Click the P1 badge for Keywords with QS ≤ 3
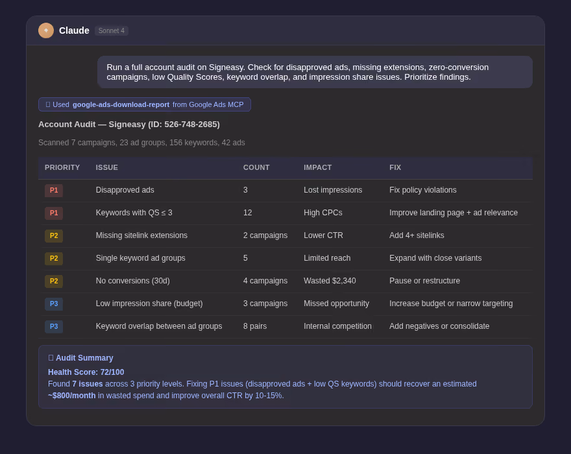This screenshot has height=454, width=571. (x=54, y=213)
